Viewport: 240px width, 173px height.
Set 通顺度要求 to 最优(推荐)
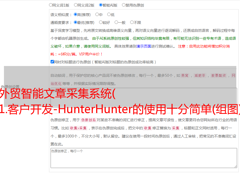click(75, 22)
